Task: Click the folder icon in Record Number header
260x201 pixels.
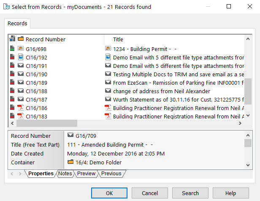Action: 21,39
